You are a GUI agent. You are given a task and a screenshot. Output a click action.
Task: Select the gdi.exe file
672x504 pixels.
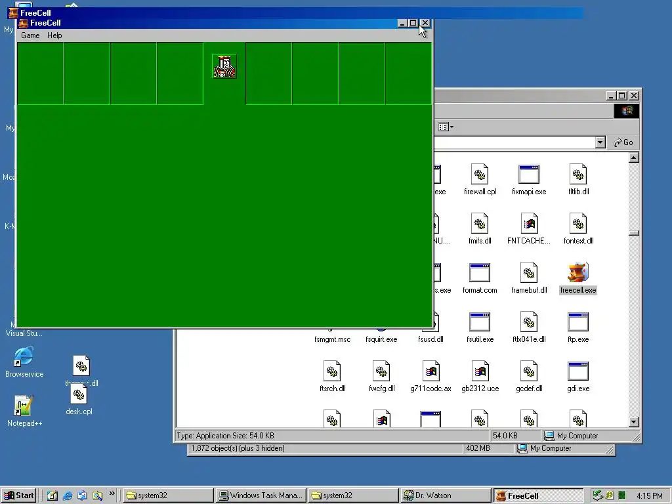(x=578, y=377)
